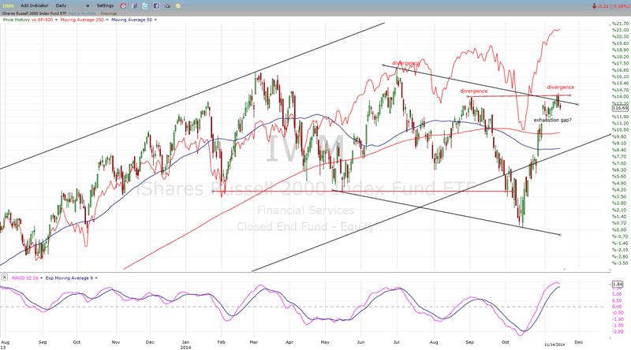631x350 pixels.
Task: Click the red down arrow change indicator
Action: (x=595, y=6)
